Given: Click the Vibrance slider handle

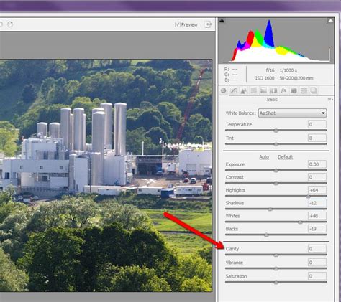Looking at the screenshot, I should [276, 269].
